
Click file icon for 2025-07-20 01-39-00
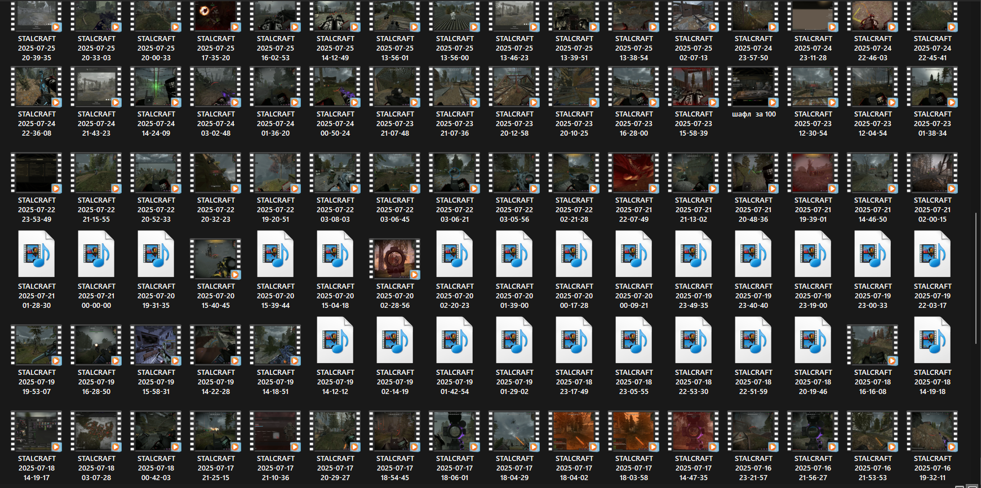[x=514, y=255]
